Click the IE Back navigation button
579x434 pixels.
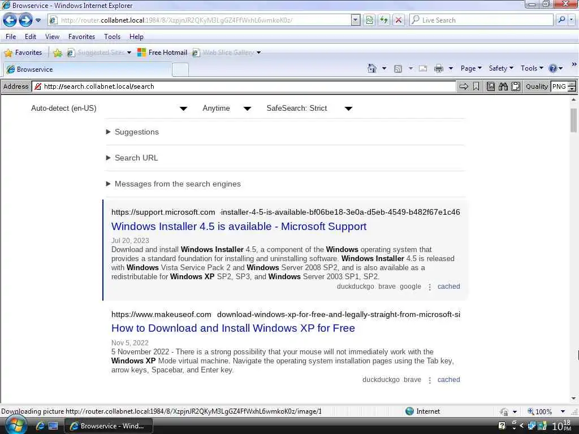click(x=10, y=20)
